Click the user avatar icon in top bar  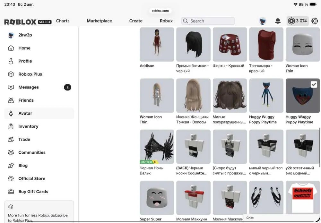click(263, 21)
